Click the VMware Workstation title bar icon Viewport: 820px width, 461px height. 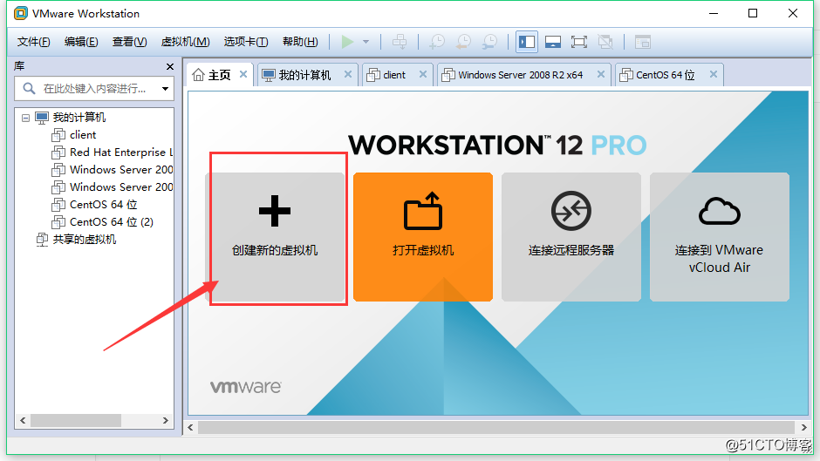pyautogui.click(x=21, y=14)
